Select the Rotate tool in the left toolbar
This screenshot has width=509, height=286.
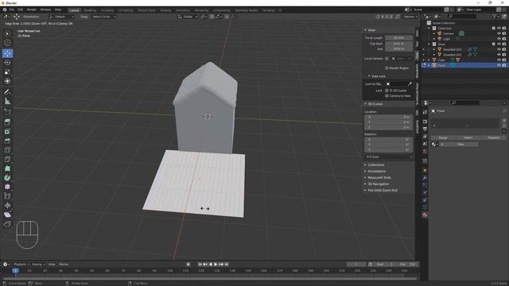[x=7, y=63]
